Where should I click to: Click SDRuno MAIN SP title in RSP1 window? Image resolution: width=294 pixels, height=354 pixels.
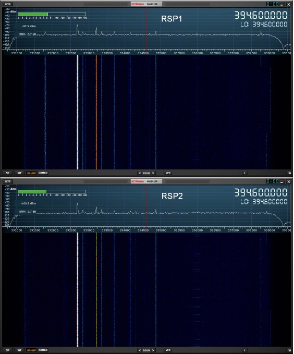pyautogui.click(x=146, y=4)
